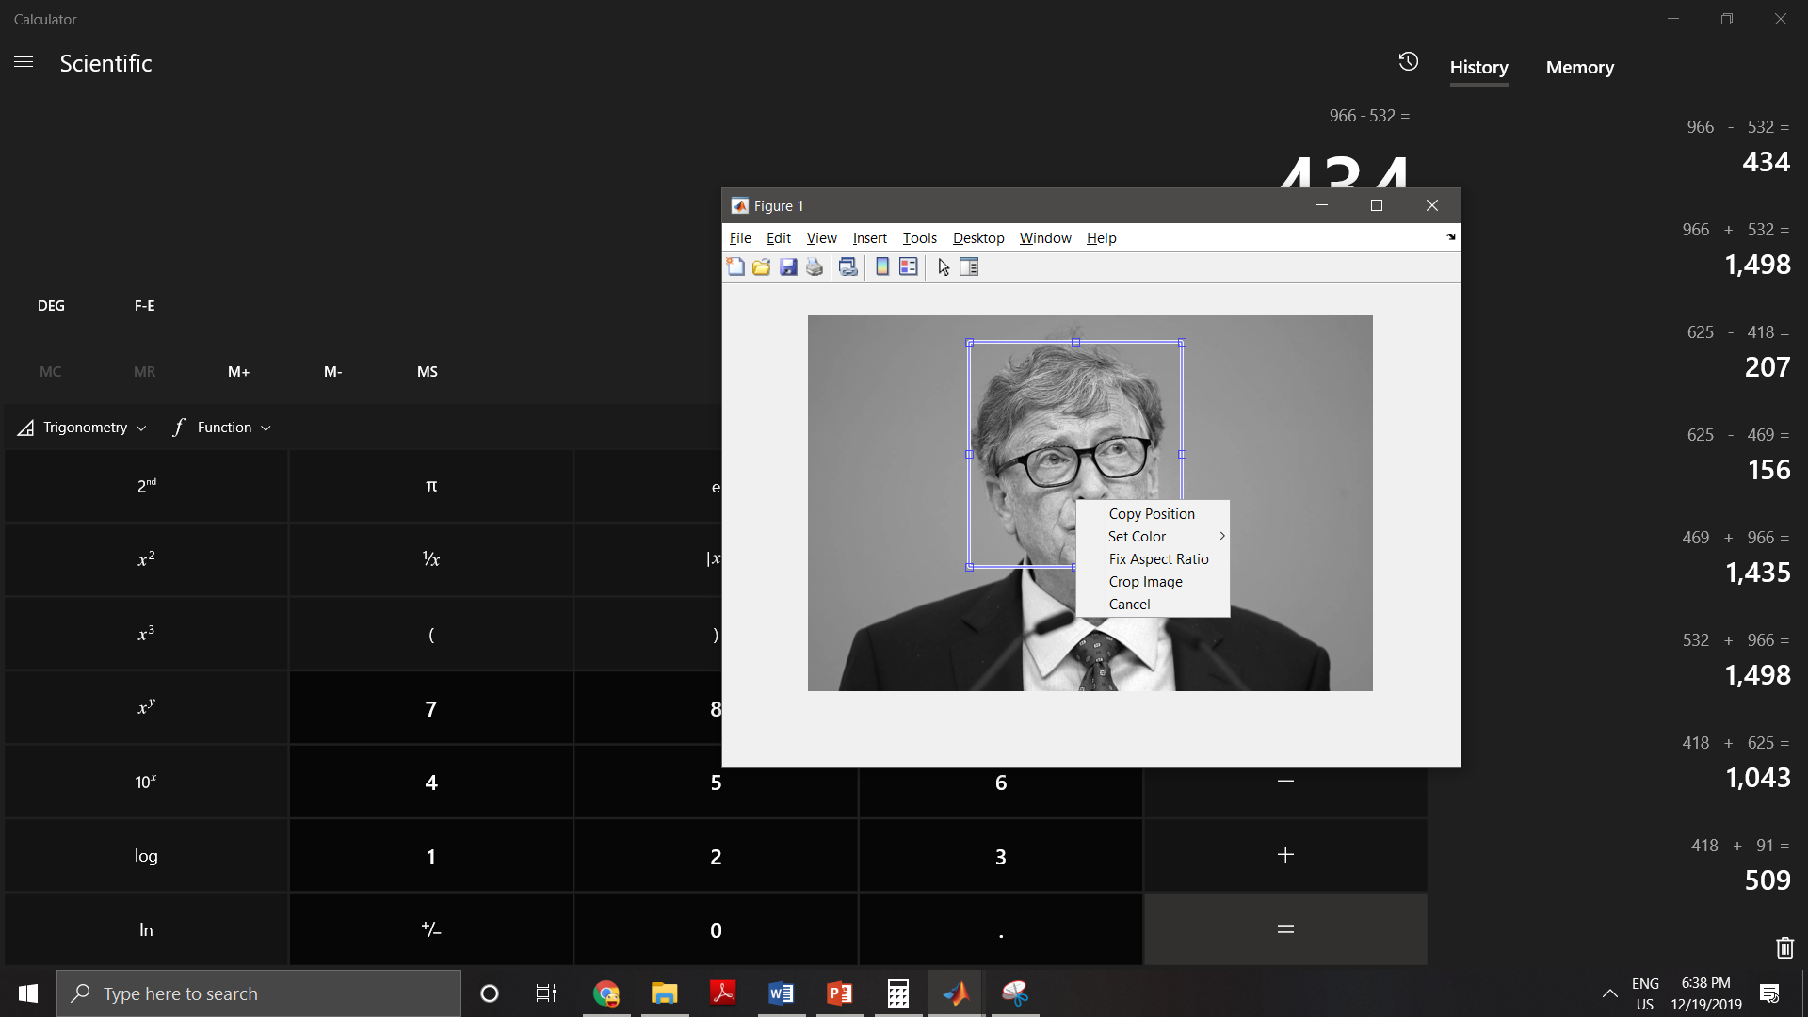Screen dimensions: 1808x1017
Task: Toggle the DEG angle unit
Action: tap(51, 306)
